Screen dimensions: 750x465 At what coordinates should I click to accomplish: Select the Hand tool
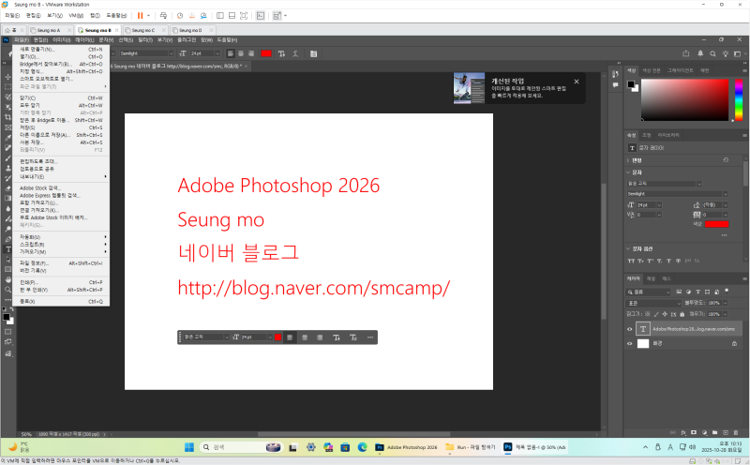8,279
